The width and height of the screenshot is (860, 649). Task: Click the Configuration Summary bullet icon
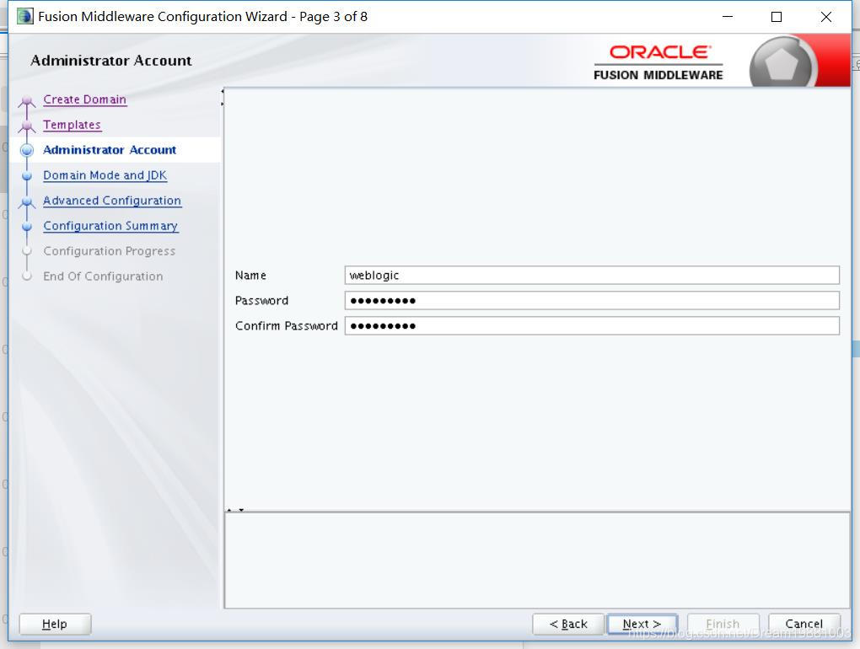tap(27, 227)
